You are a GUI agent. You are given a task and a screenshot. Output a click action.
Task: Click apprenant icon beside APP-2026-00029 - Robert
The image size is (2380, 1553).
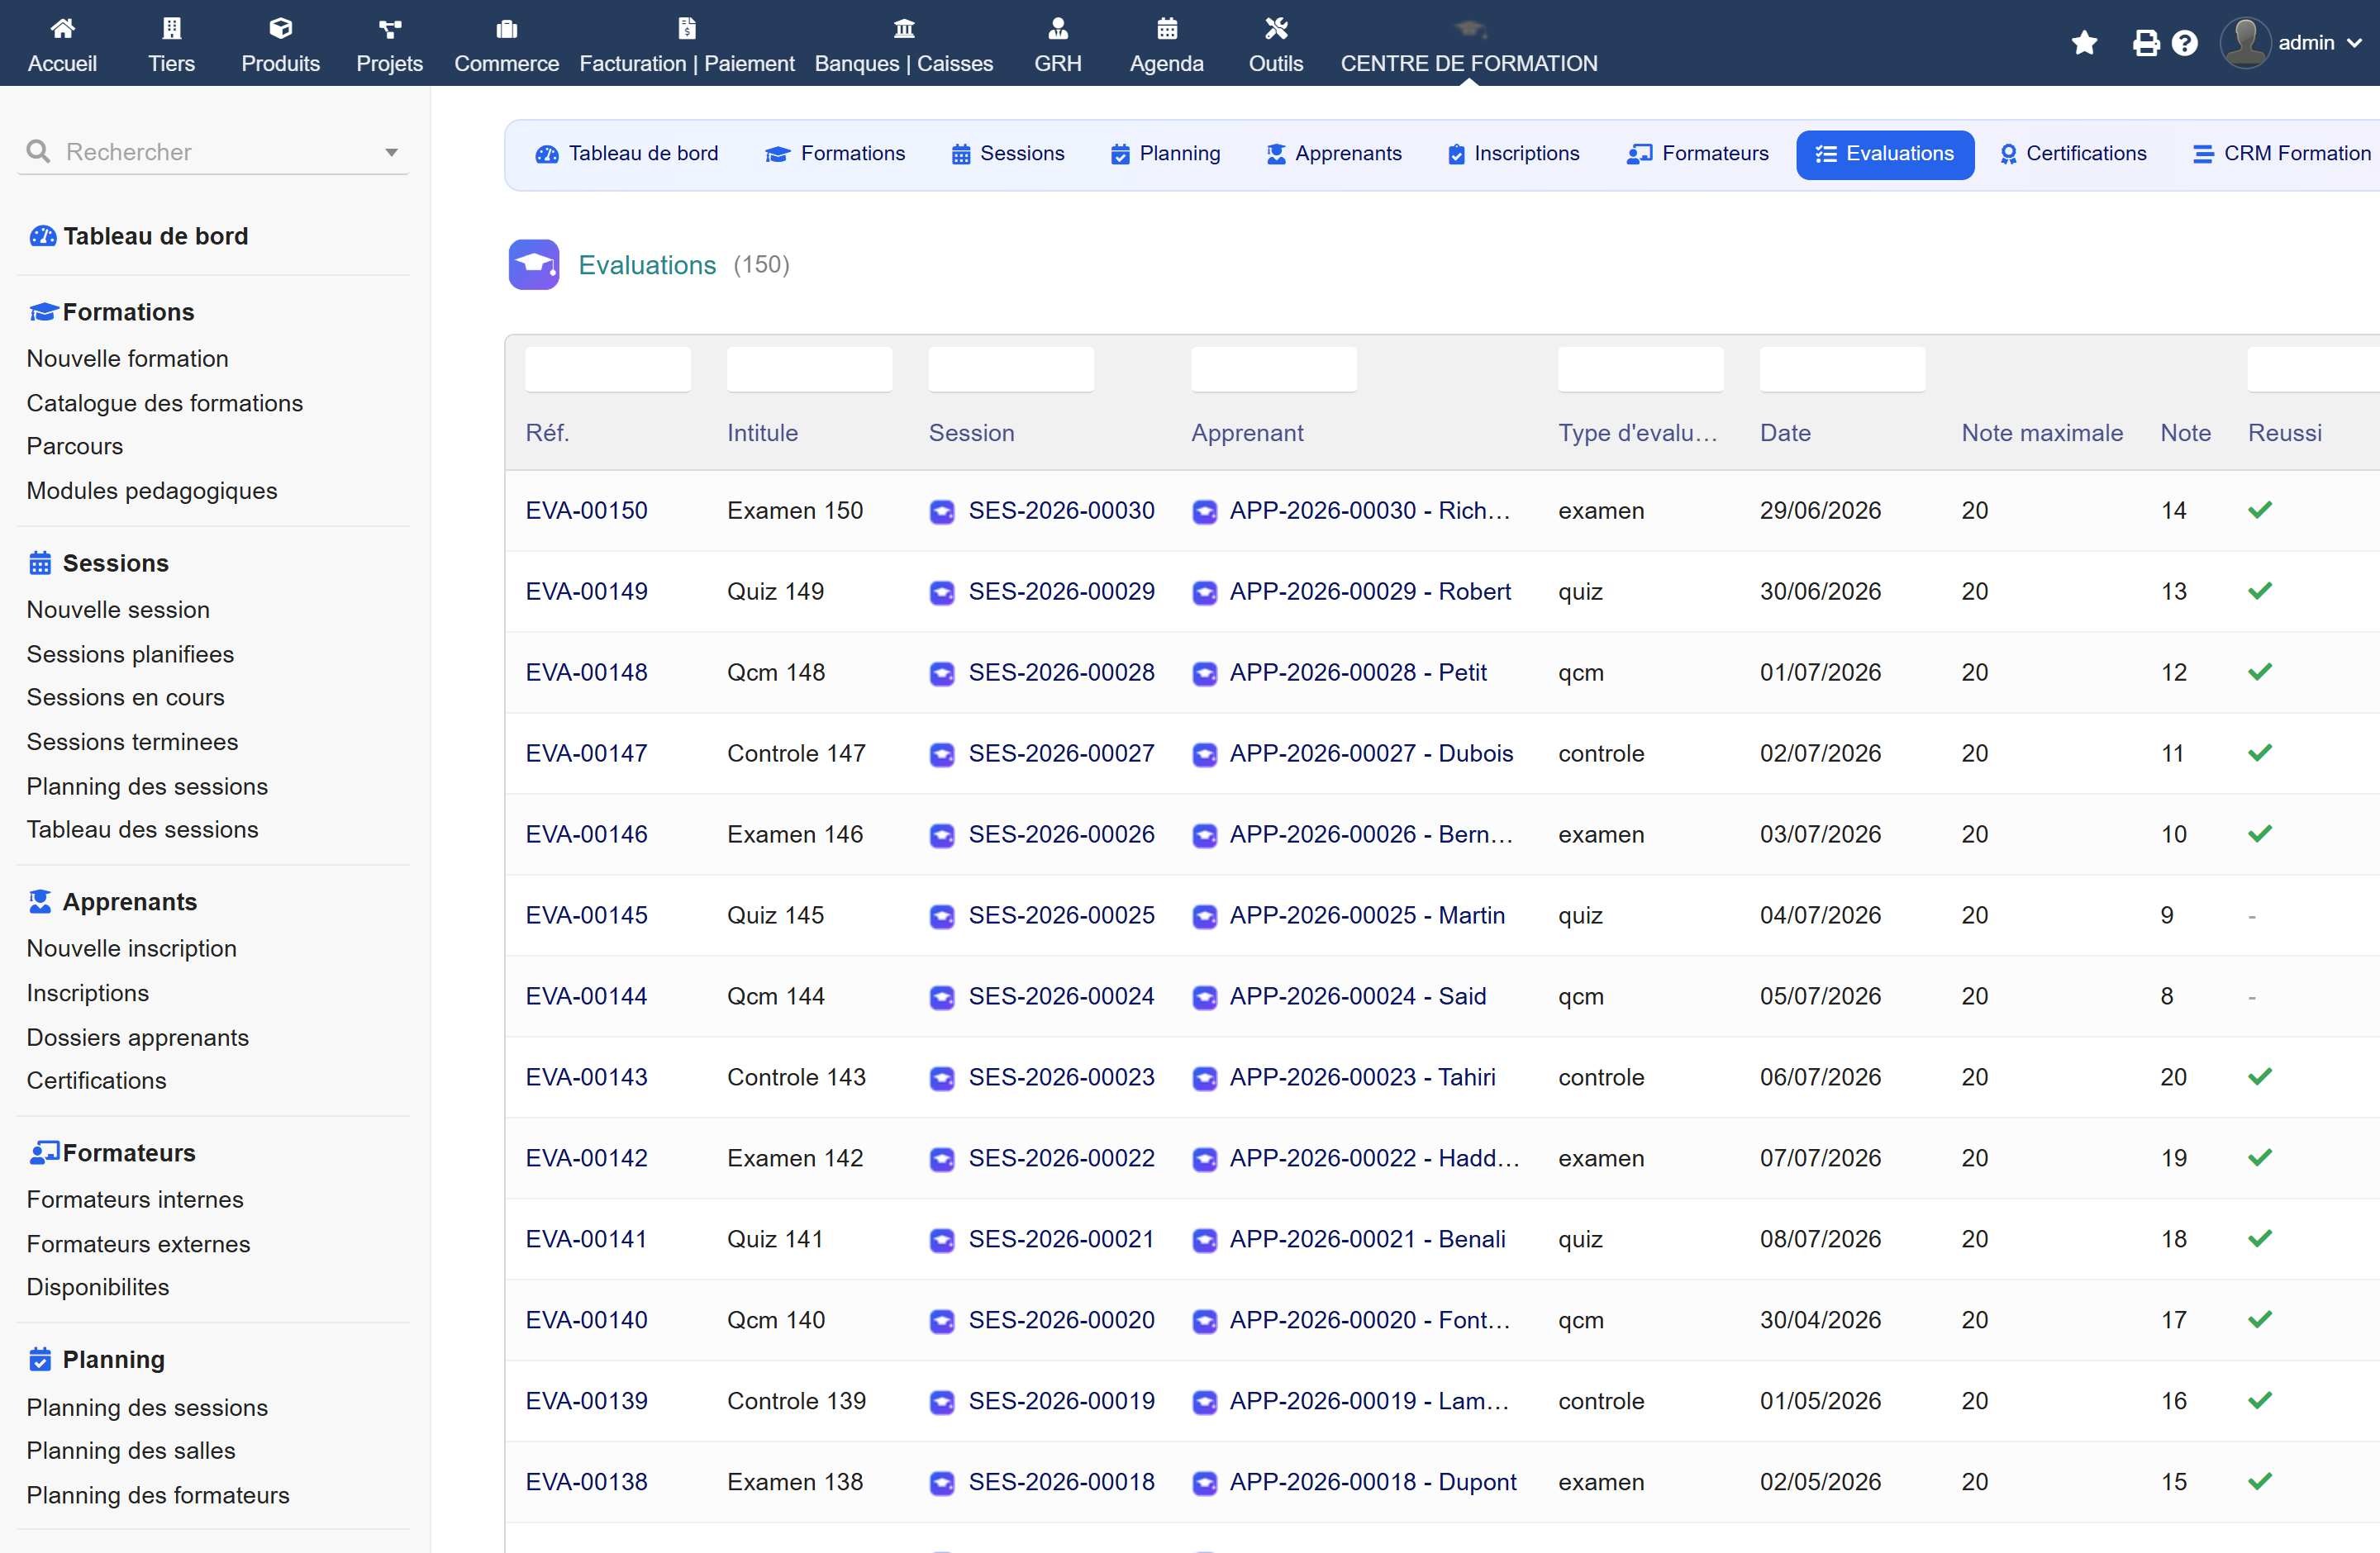point(1205,592)
